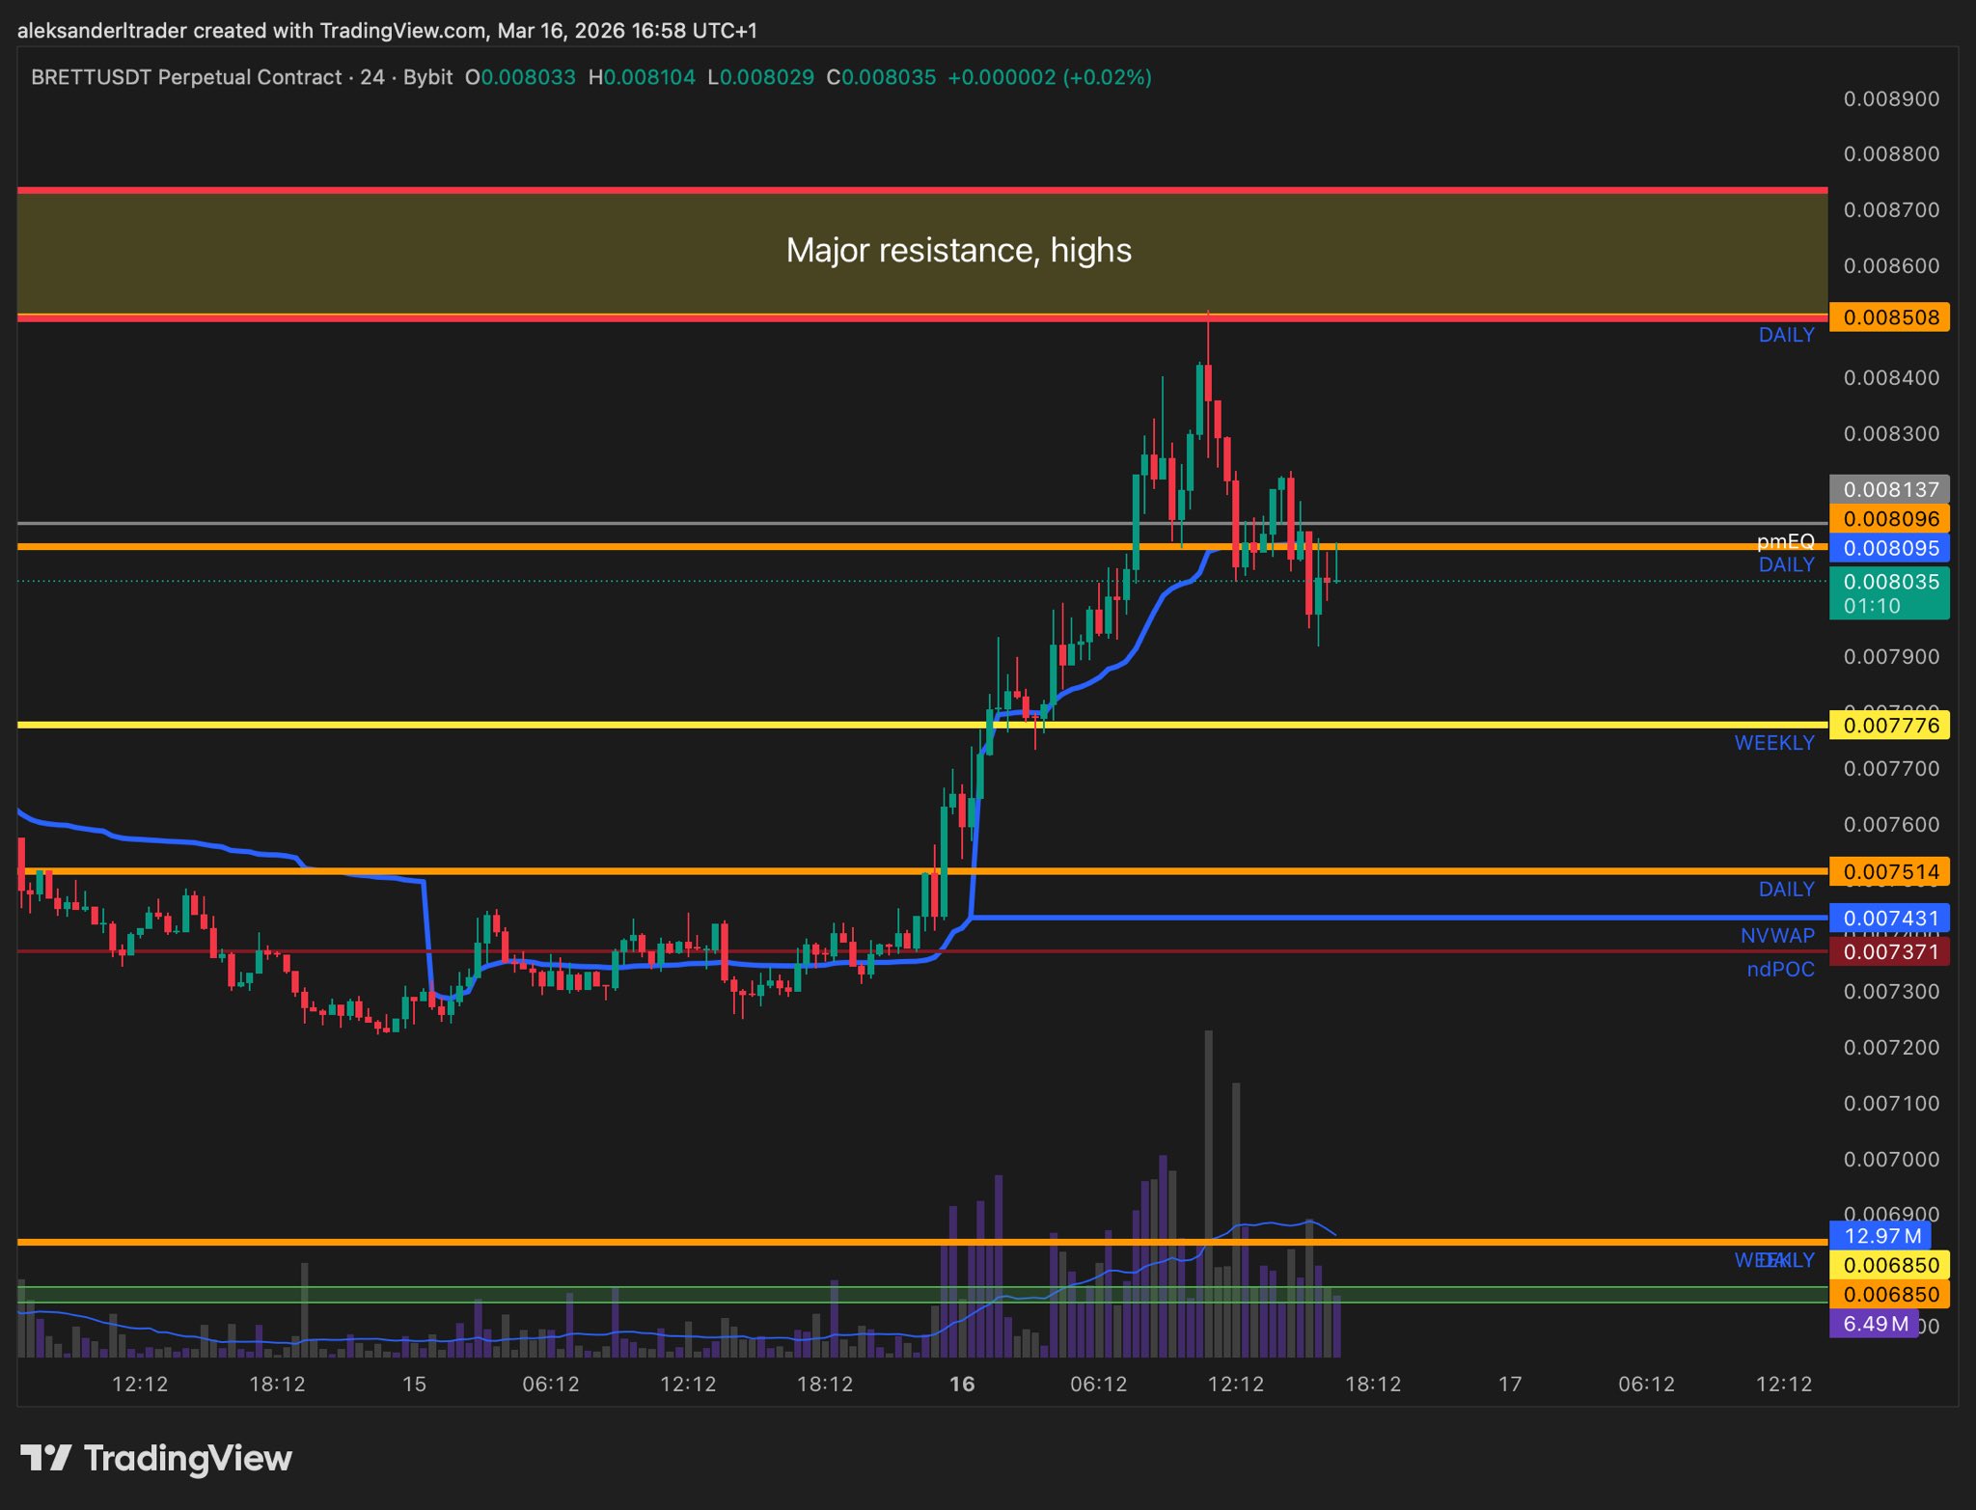Click the '15' date on time axis
The image size is (1976, 1510).
414,1385
